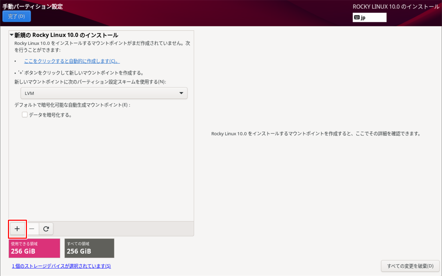
Task: Click the reload storage configuration icon
Action: 46,229
